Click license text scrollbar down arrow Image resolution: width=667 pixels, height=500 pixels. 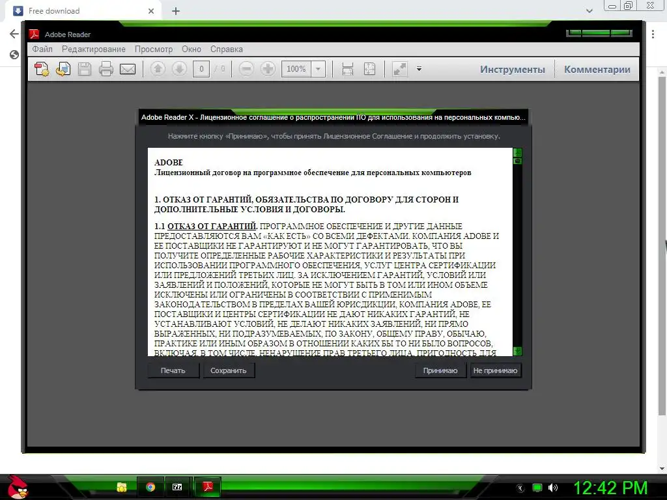[x=517, y=351]
